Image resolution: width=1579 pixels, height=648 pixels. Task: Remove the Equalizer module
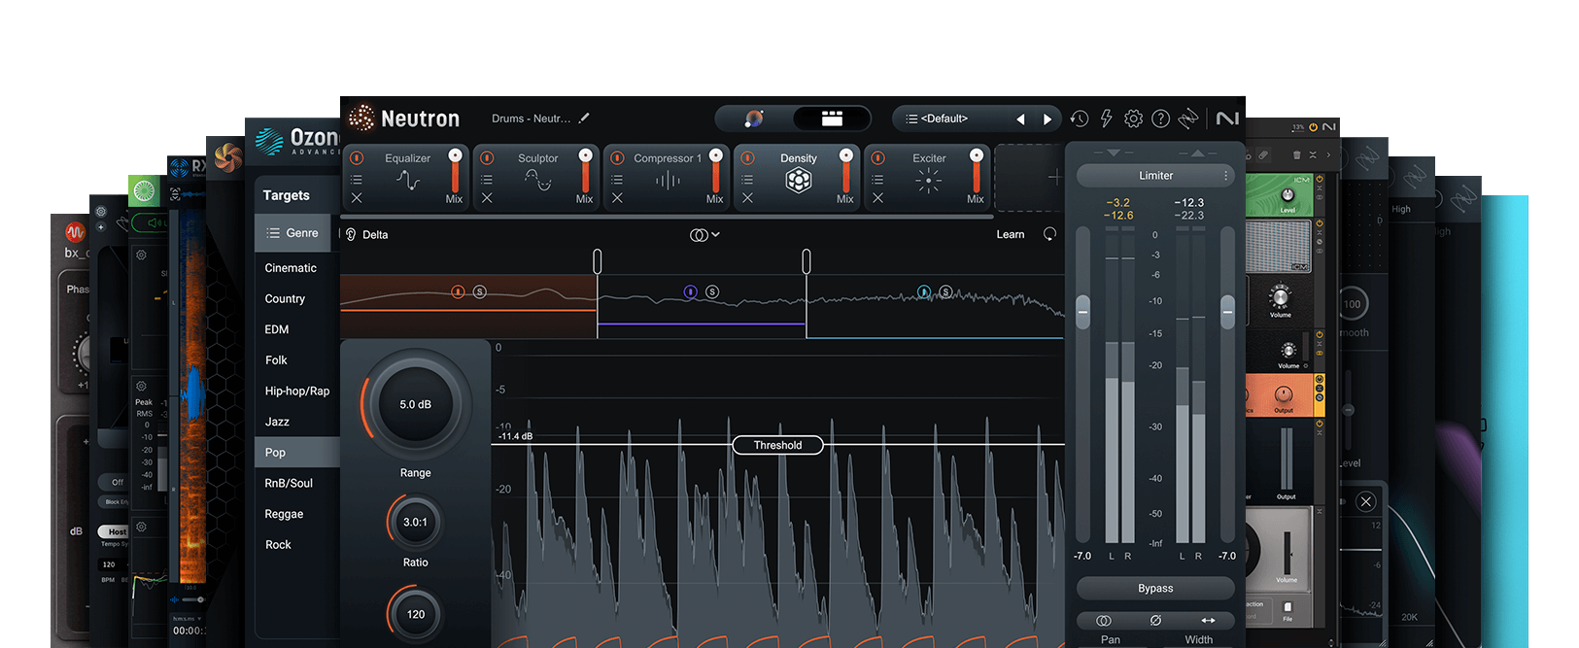pos(357,198)
